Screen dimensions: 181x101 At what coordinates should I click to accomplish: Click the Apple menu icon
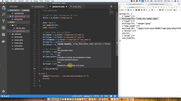click(3, 1)
